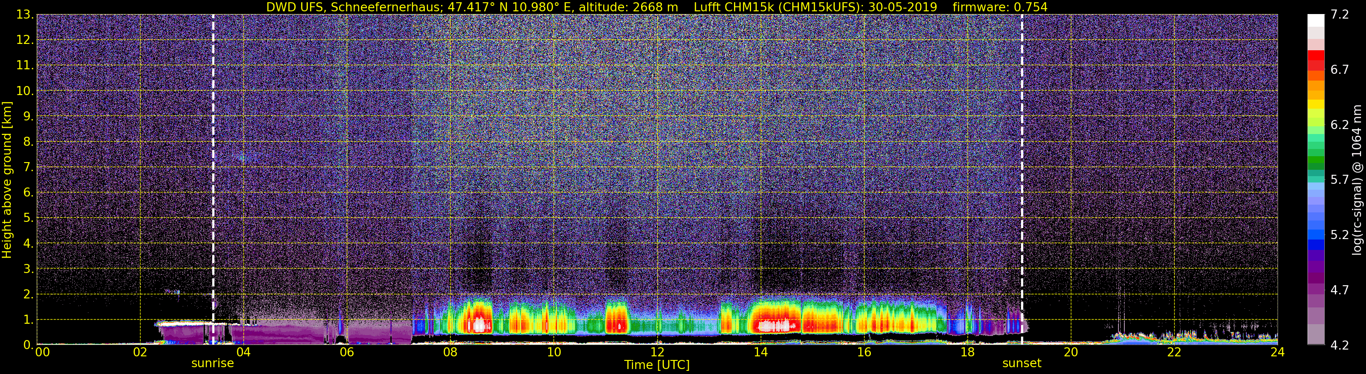
Task: Click the date 30-05-2019 in the title
Action: (x=903, y=7)
